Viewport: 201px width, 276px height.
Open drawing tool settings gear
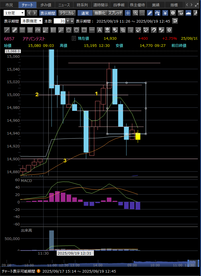coord(169,30)
